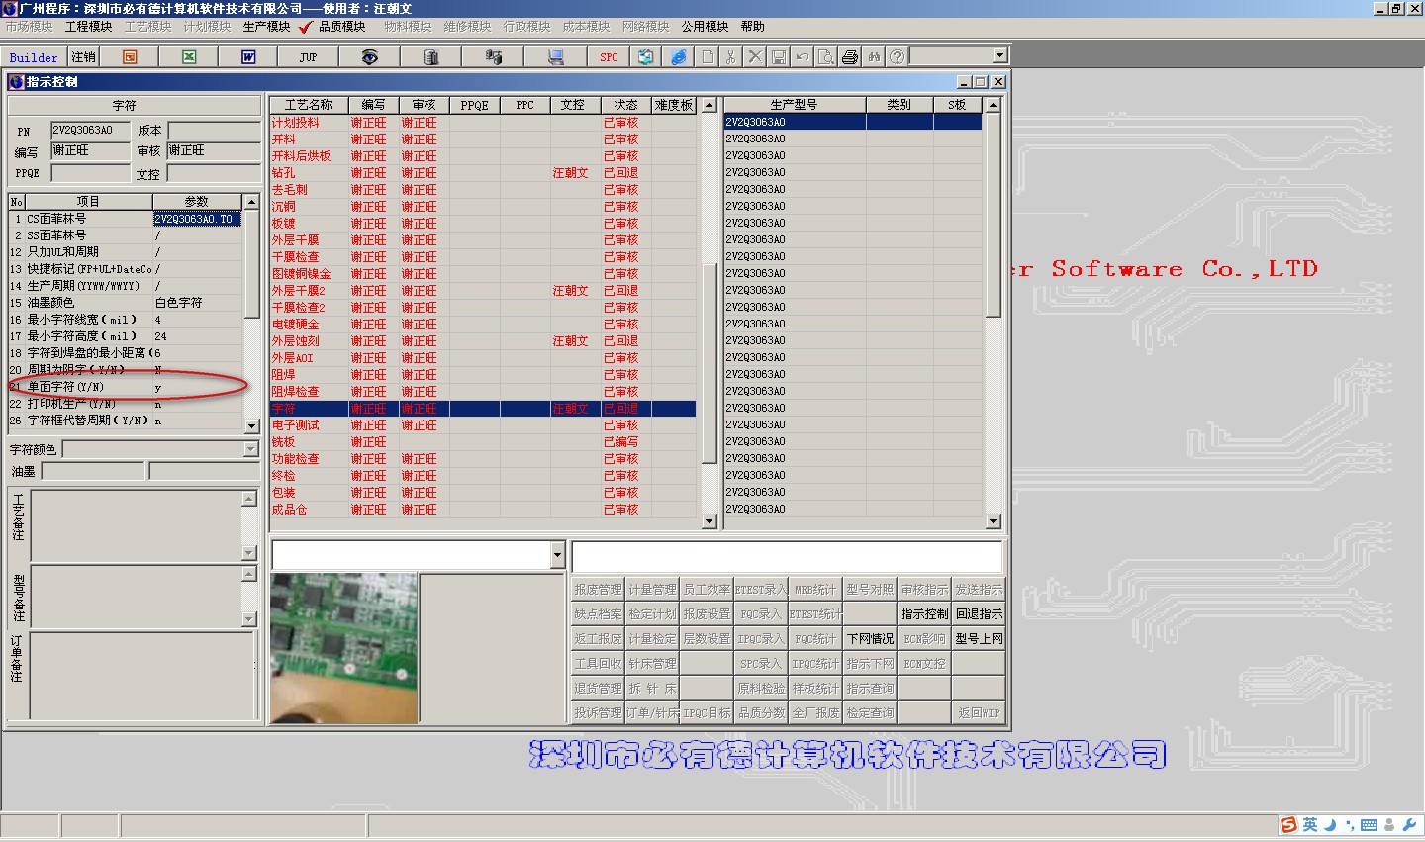Screen dimensions: 1425x842
Task: Open the dropdown above the PCB photo
Action: 557,555
